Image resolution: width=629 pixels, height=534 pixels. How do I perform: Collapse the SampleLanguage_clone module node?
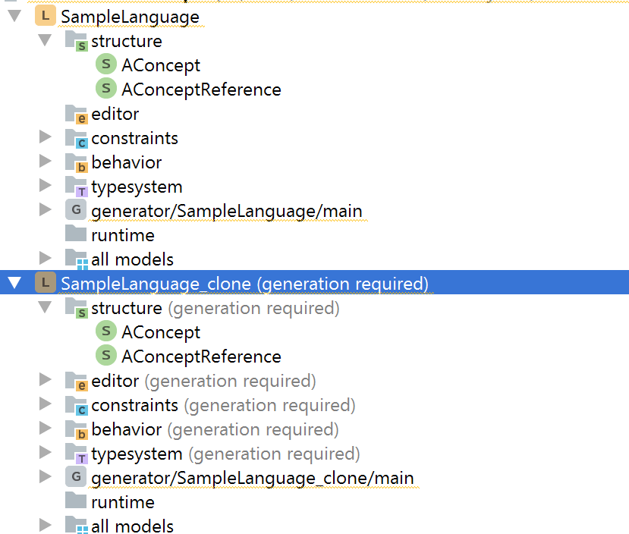[x=14, y=284]
